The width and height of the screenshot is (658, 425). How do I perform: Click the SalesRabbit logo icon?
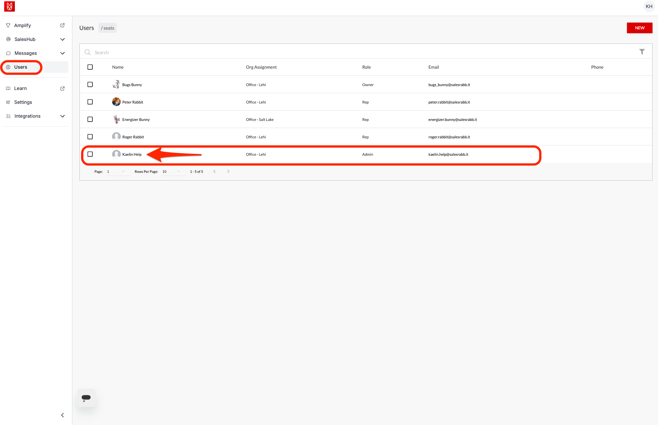click(x=9, y=6)
